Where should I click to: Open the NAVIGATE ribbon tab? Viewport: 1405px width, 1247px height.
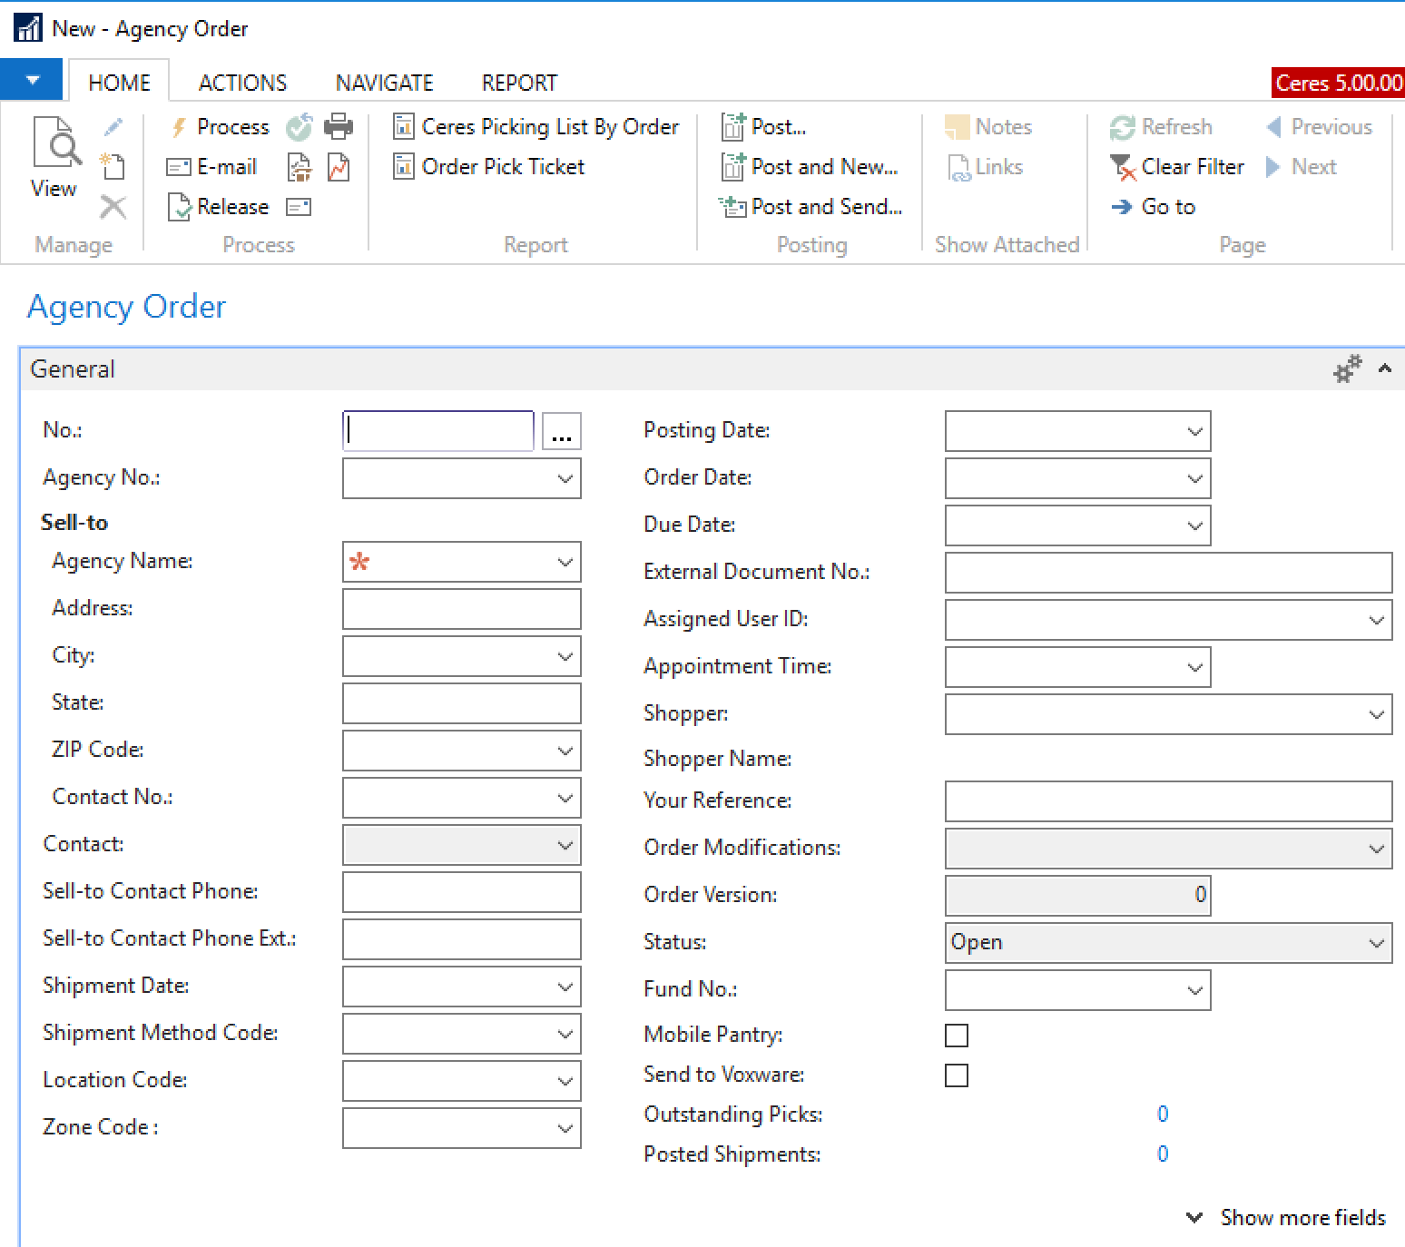point(384,83)
